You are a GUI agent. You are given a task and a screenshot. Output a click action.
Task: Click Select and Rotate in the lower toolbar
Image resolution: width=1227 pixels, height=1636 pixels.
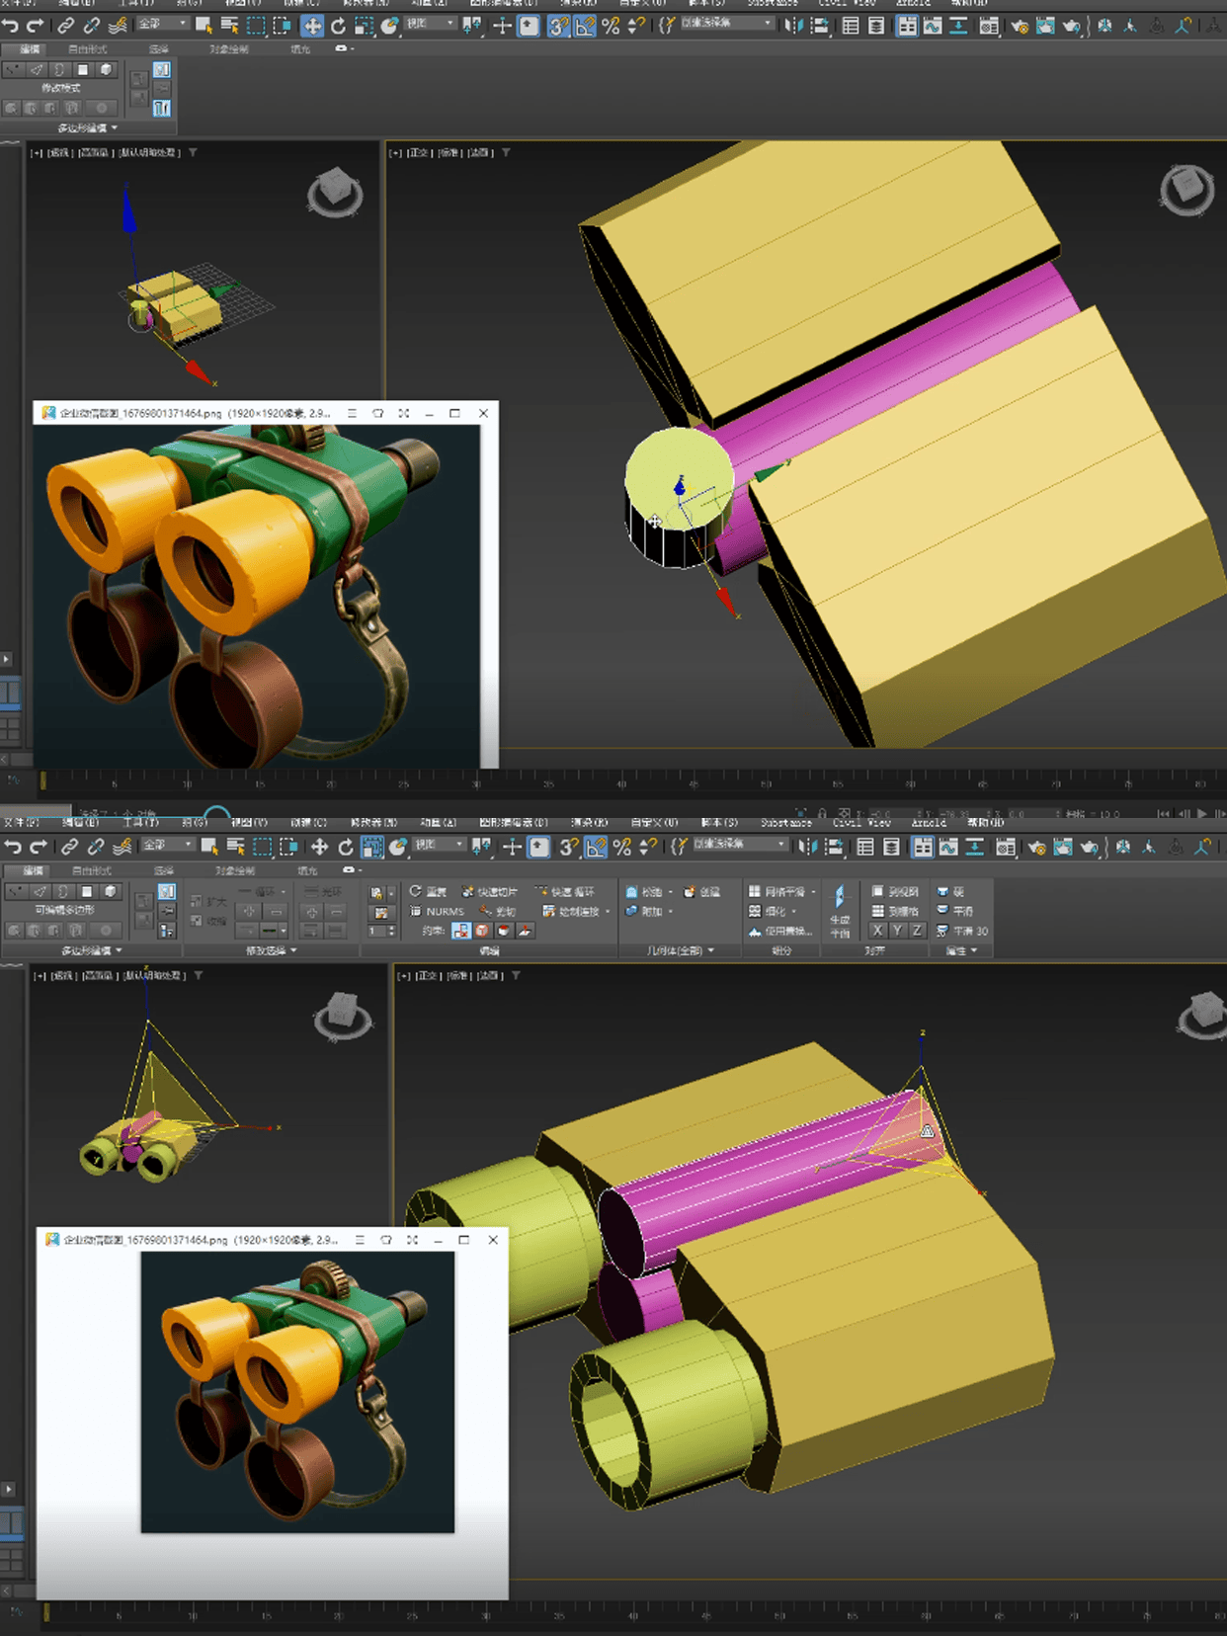pos(346,847)
